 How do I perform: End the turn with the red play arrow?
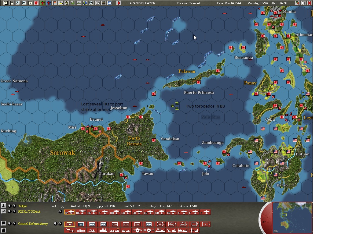119,3
